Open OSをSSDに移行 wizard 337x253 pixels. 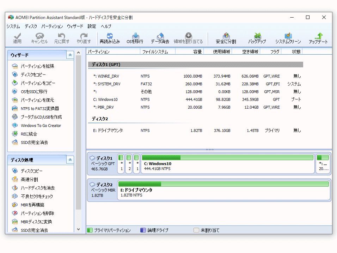(30, 92)
